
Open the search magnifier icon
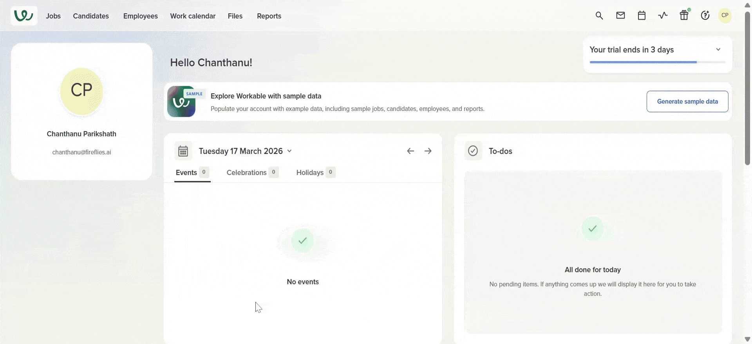tap(599, 16)
